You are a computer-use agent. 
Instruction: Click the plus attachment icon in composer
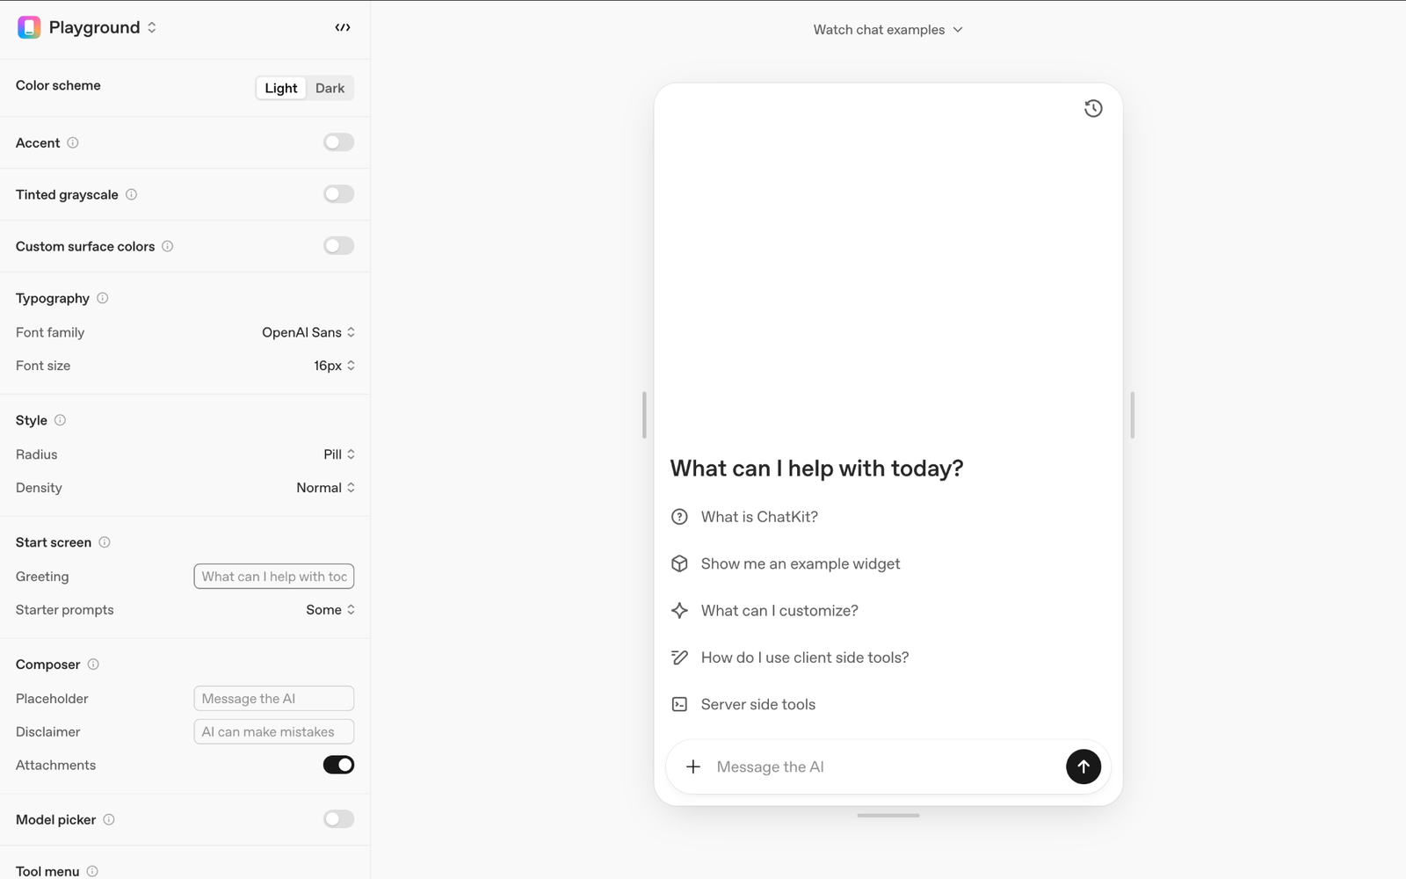[693, 766]
